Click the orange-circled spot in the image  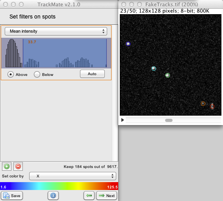click(x=203, y=103)
